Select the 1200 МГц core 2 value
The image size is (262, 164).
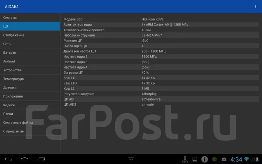149,57
